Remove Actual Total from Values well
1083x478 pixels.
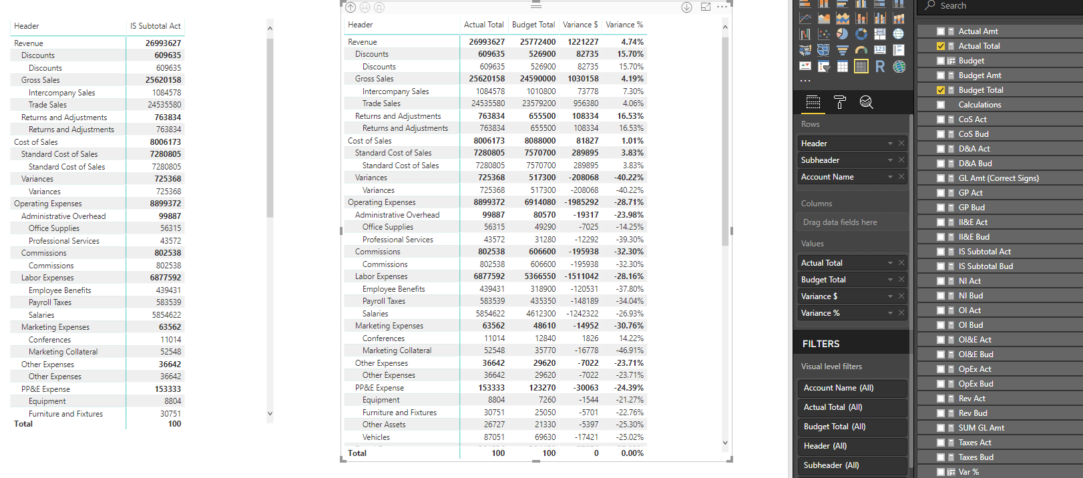901,263
